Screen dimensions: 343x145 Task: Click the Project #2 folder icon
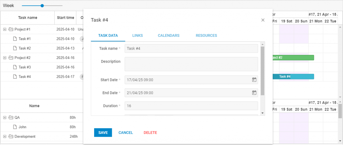tap(11, 58)
